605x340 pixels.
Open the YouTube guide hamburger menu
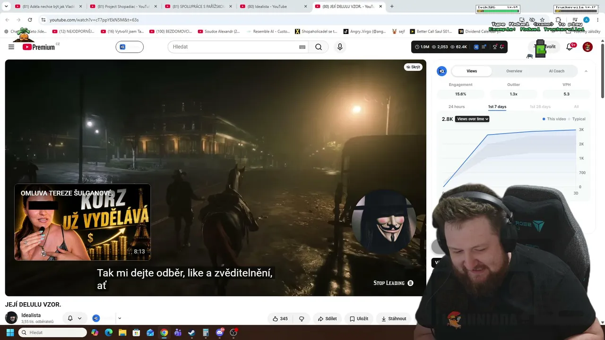coord(11,47)
